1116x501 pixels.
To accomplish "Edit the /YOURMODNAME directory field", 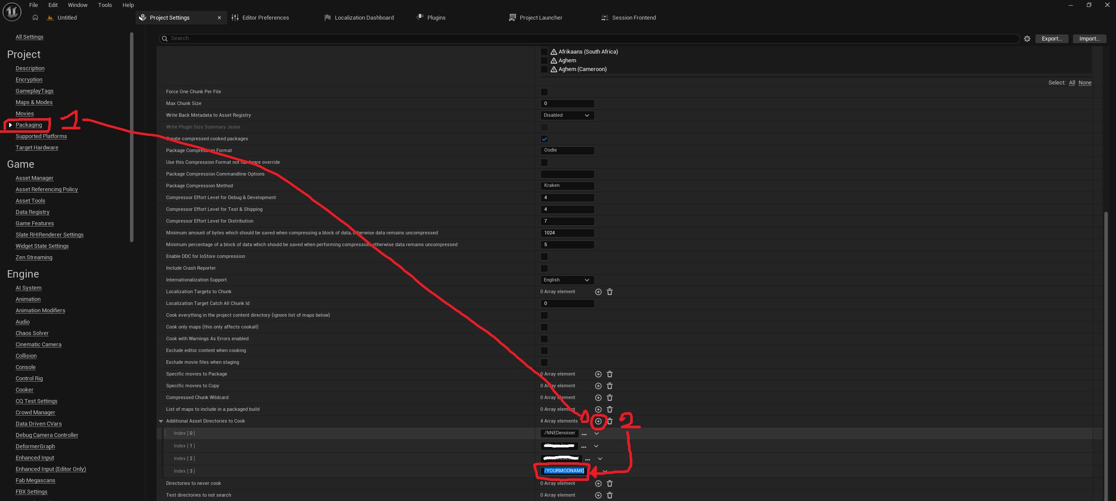I will 563,471.
